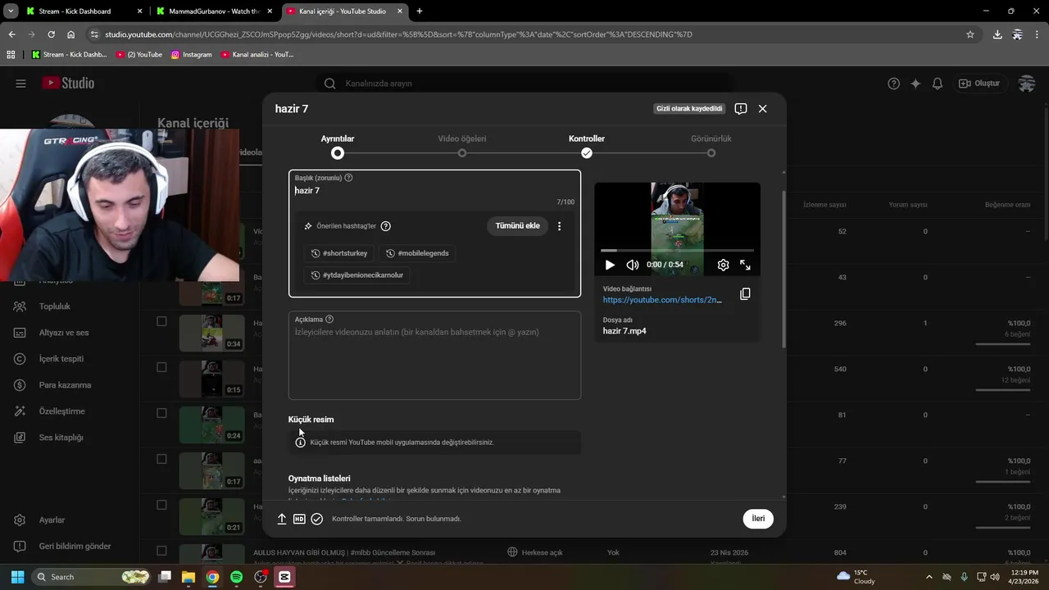Viewport: 1049px width, 590px height.
Task: Open the send feedback icon in dialog header
Action: pyautogui.click(x=741, y=108)
